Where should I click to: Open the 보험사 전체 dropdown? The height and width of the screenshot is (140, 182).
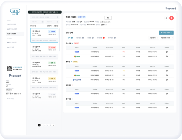pyautogui.click(x=154, y=38)
